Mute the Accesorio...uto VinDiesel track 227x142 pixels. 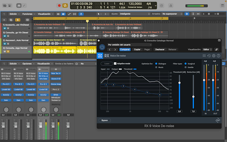tap(5, 28)
